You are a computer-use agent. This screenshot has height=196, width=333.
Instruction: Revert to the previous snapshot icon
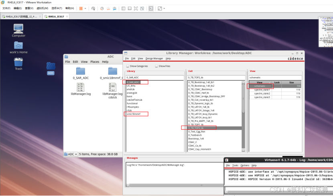[108, 8]
